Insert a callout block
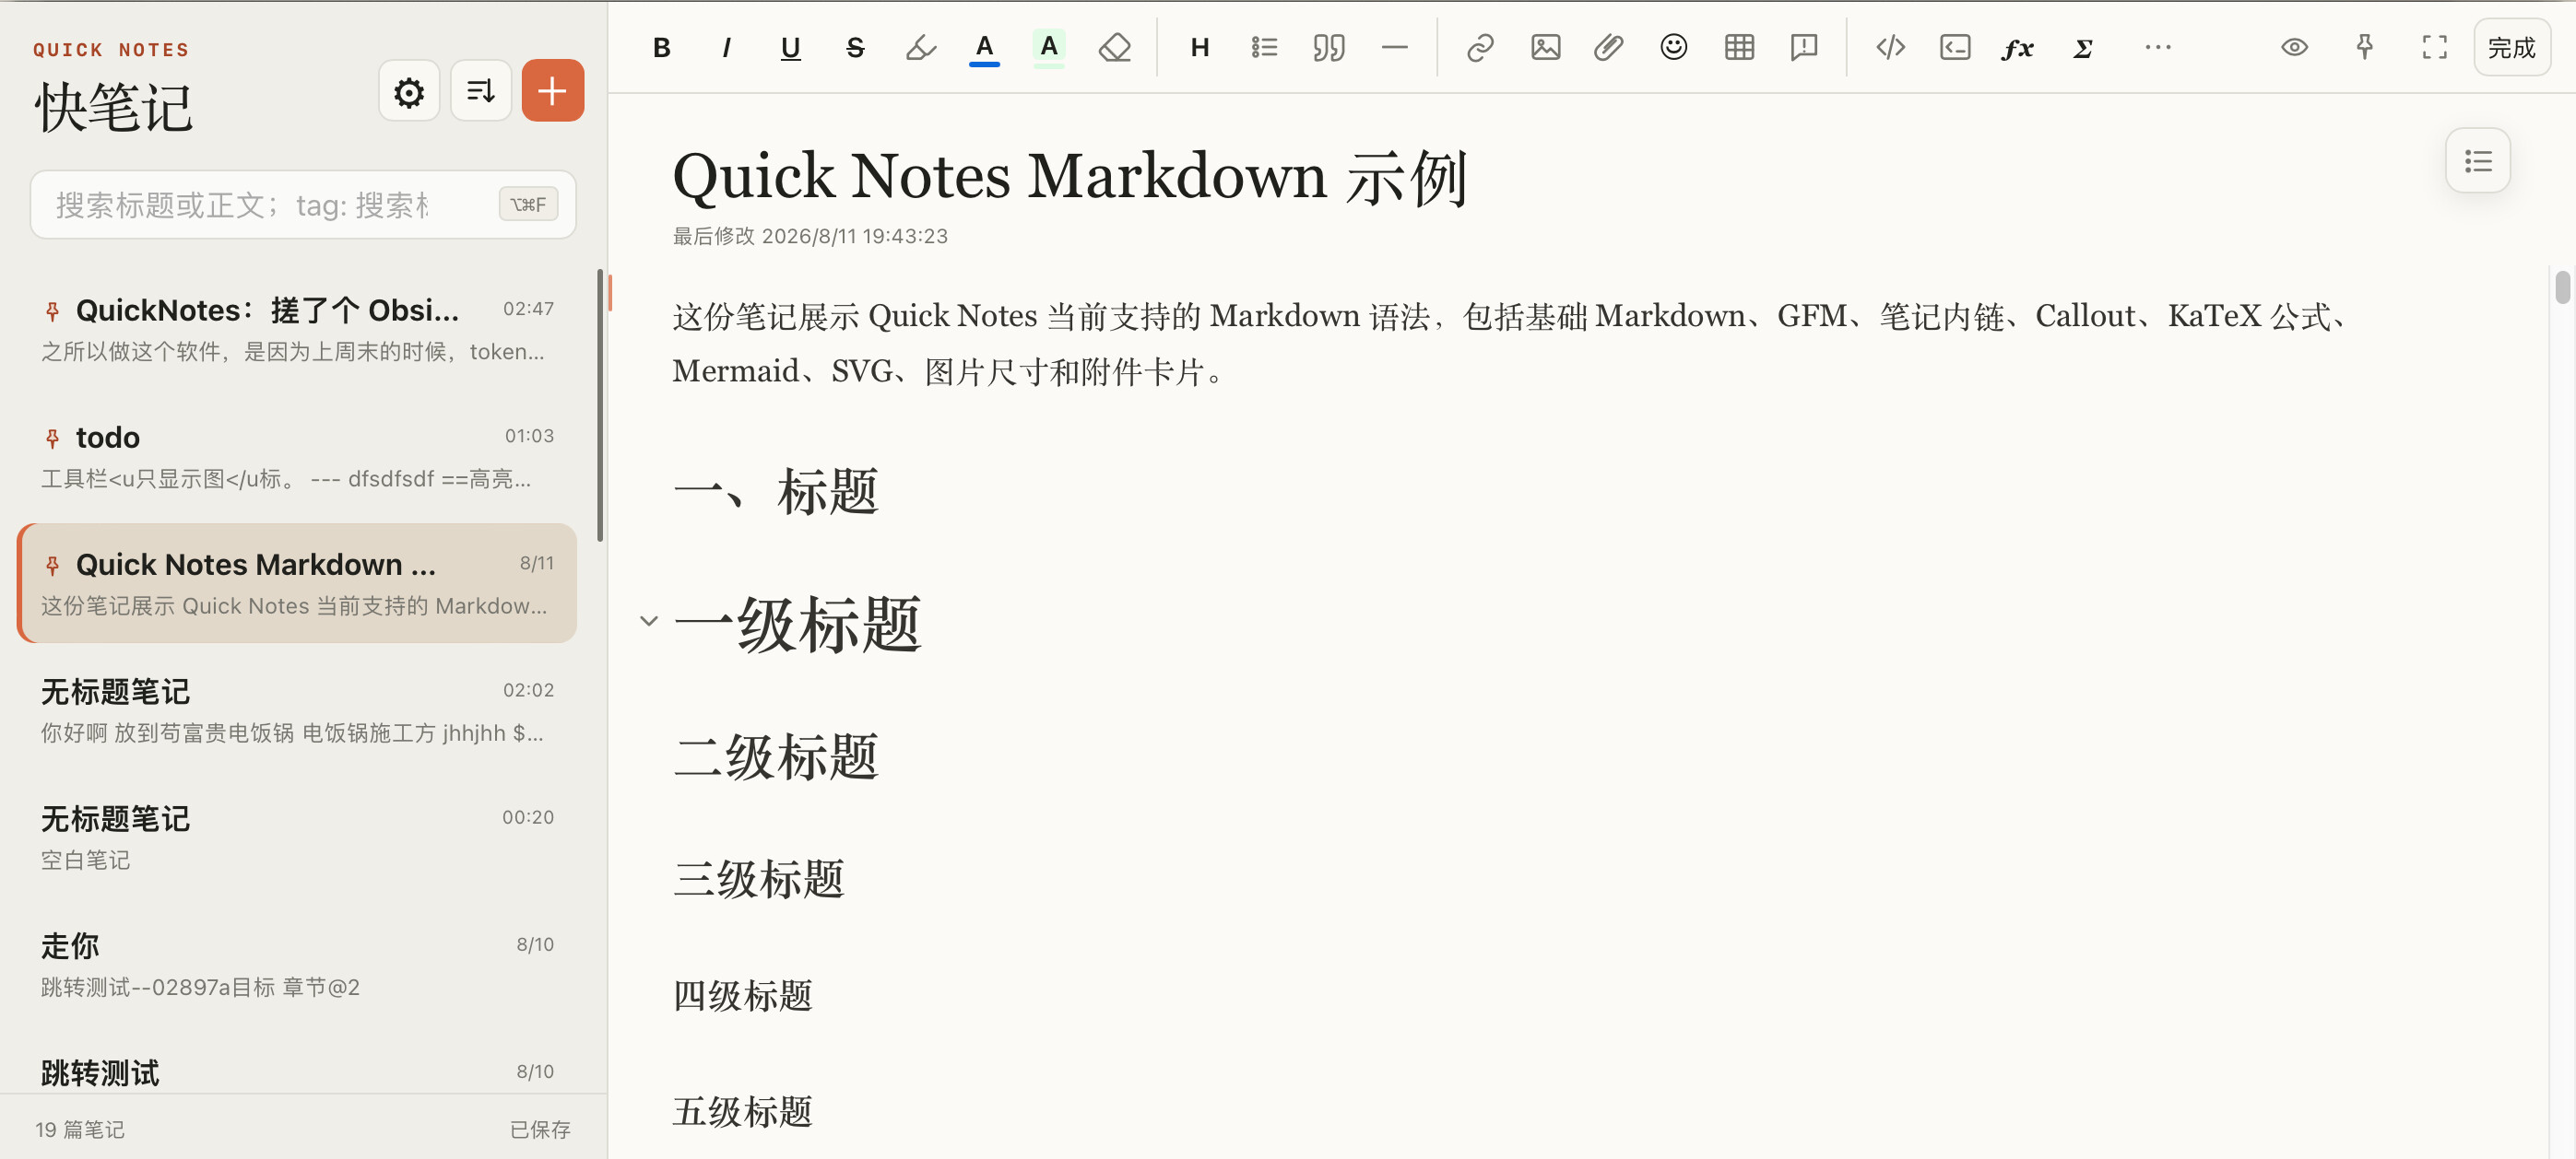 [x=1804, y=47]
